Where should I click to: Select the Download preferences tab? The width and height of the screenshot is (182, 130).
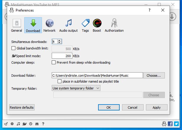pyautogui.click(x=33, y=25)
